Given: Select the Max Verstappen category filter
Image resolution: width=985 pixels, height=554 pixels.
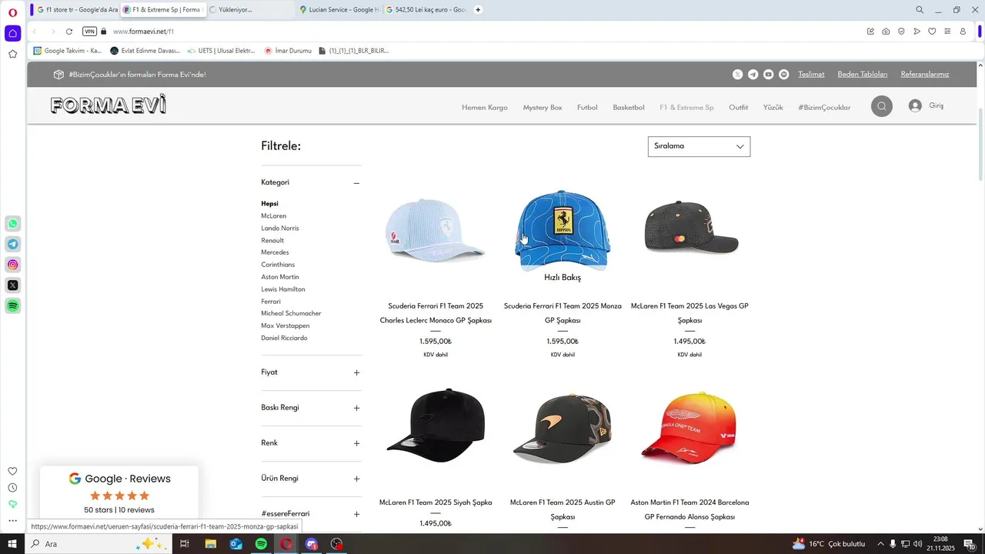Looking at the screenshot, I should point(285,326).
